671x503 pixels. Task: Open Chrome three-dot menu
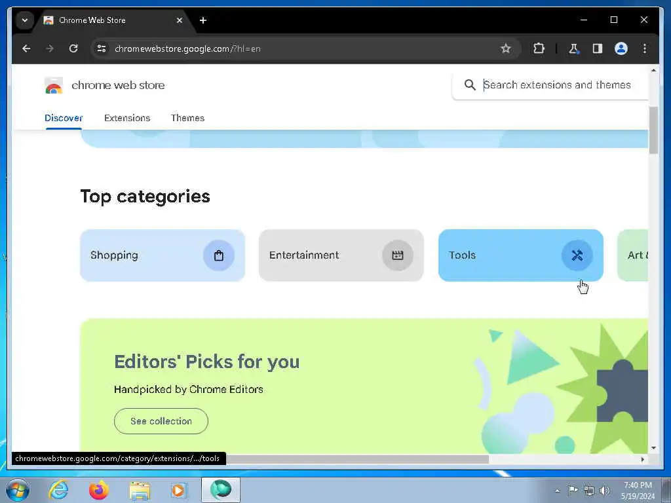[645, 48]
